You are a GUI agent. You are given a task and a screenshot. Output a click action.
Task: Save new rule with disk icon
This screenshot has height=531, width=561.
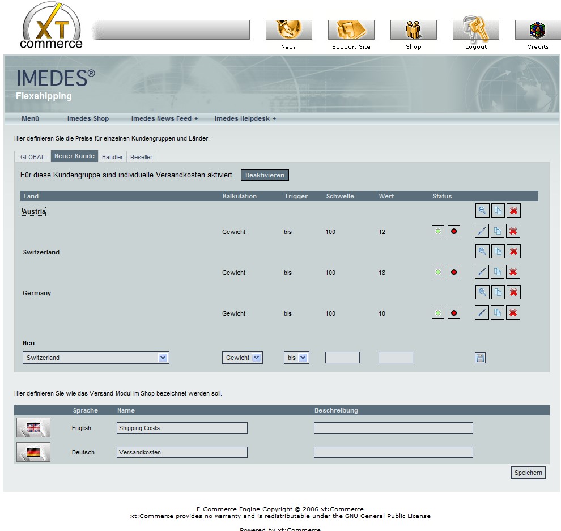click(x=480, y=358)
